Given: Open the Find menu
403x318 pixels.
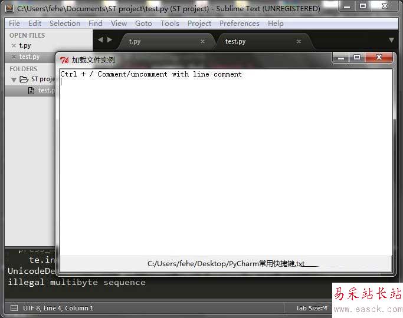Looking at the screenshot, I should (x=96, y=24).
